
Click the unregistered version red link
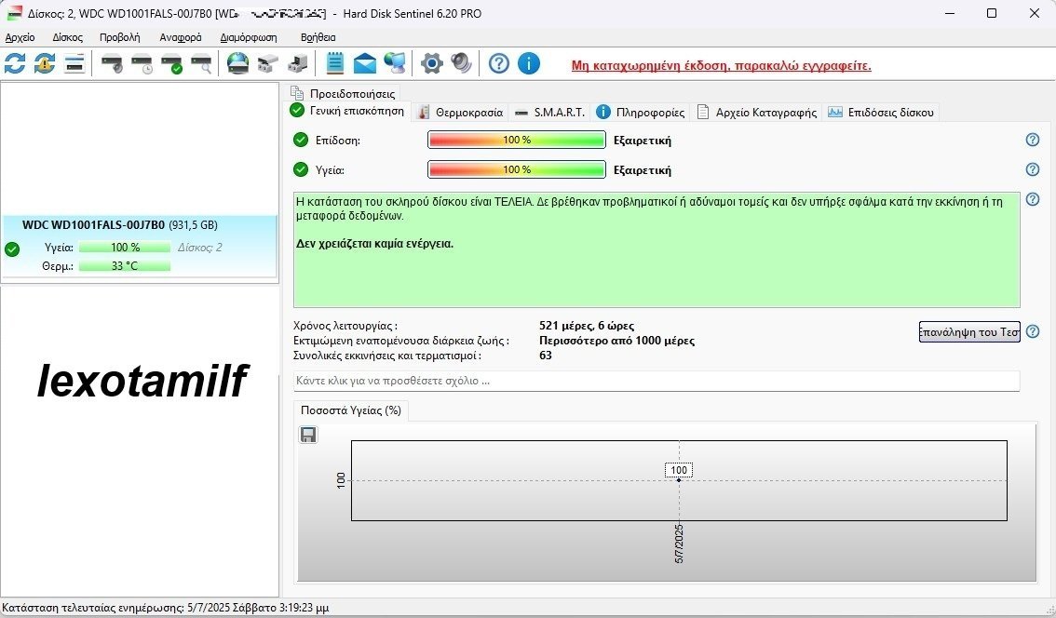point(722,66)
